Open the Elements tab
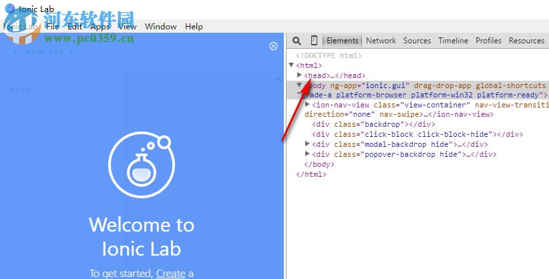The image size is (549, 279). tap(342, 41)
